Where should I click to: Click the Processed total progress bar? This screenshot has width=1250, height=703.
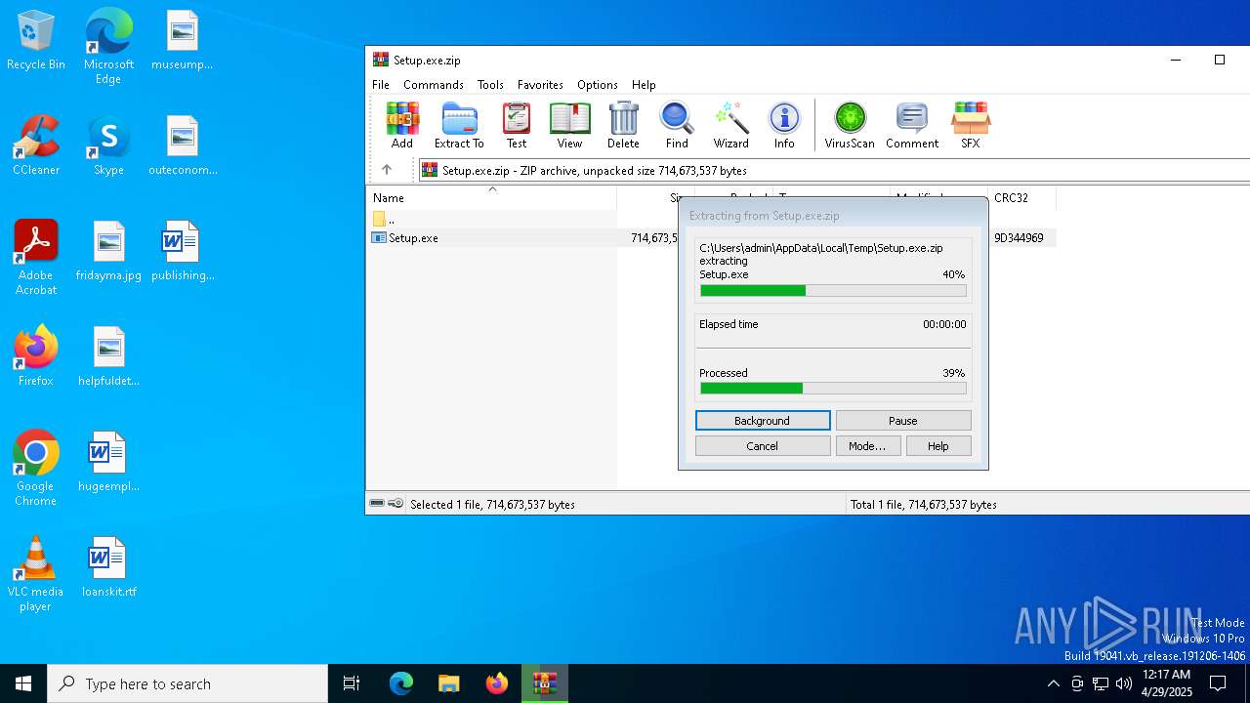coord(833,389)
